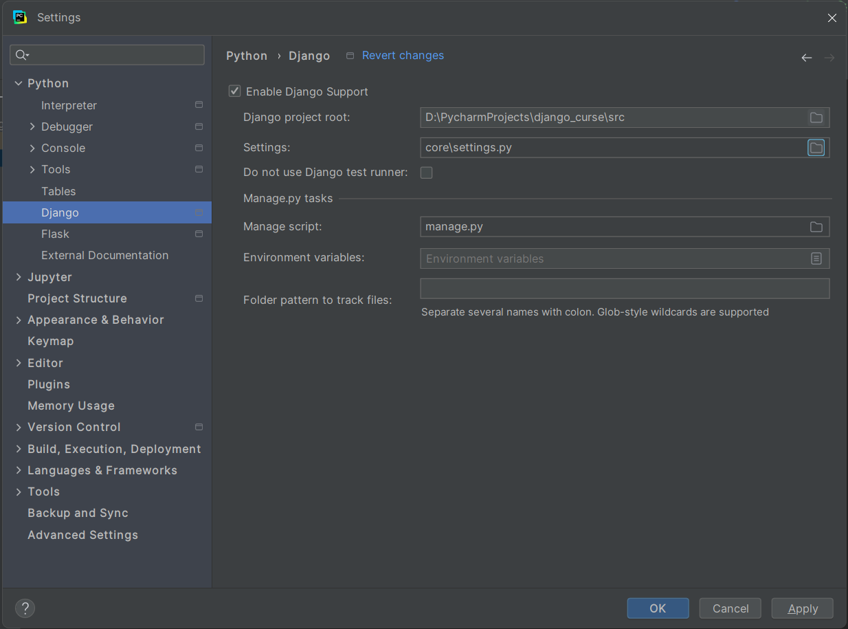Click the Folder pattern to track files field

click(x=625, y=289)
